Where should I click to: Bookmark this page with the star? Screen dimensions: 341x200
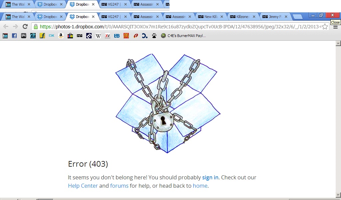click(325, 27)
